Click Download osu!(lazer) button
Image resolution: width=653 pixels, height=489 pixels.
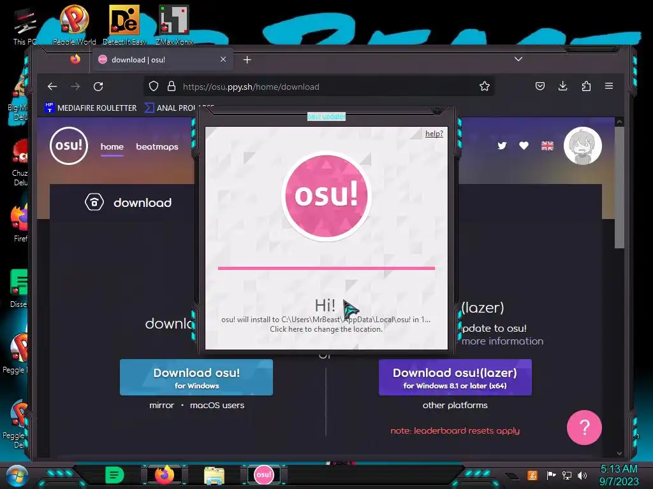(455, 377)
